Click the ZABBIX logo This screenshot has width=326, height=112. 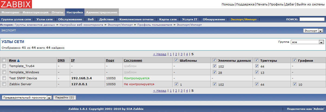tap(16, 4)
